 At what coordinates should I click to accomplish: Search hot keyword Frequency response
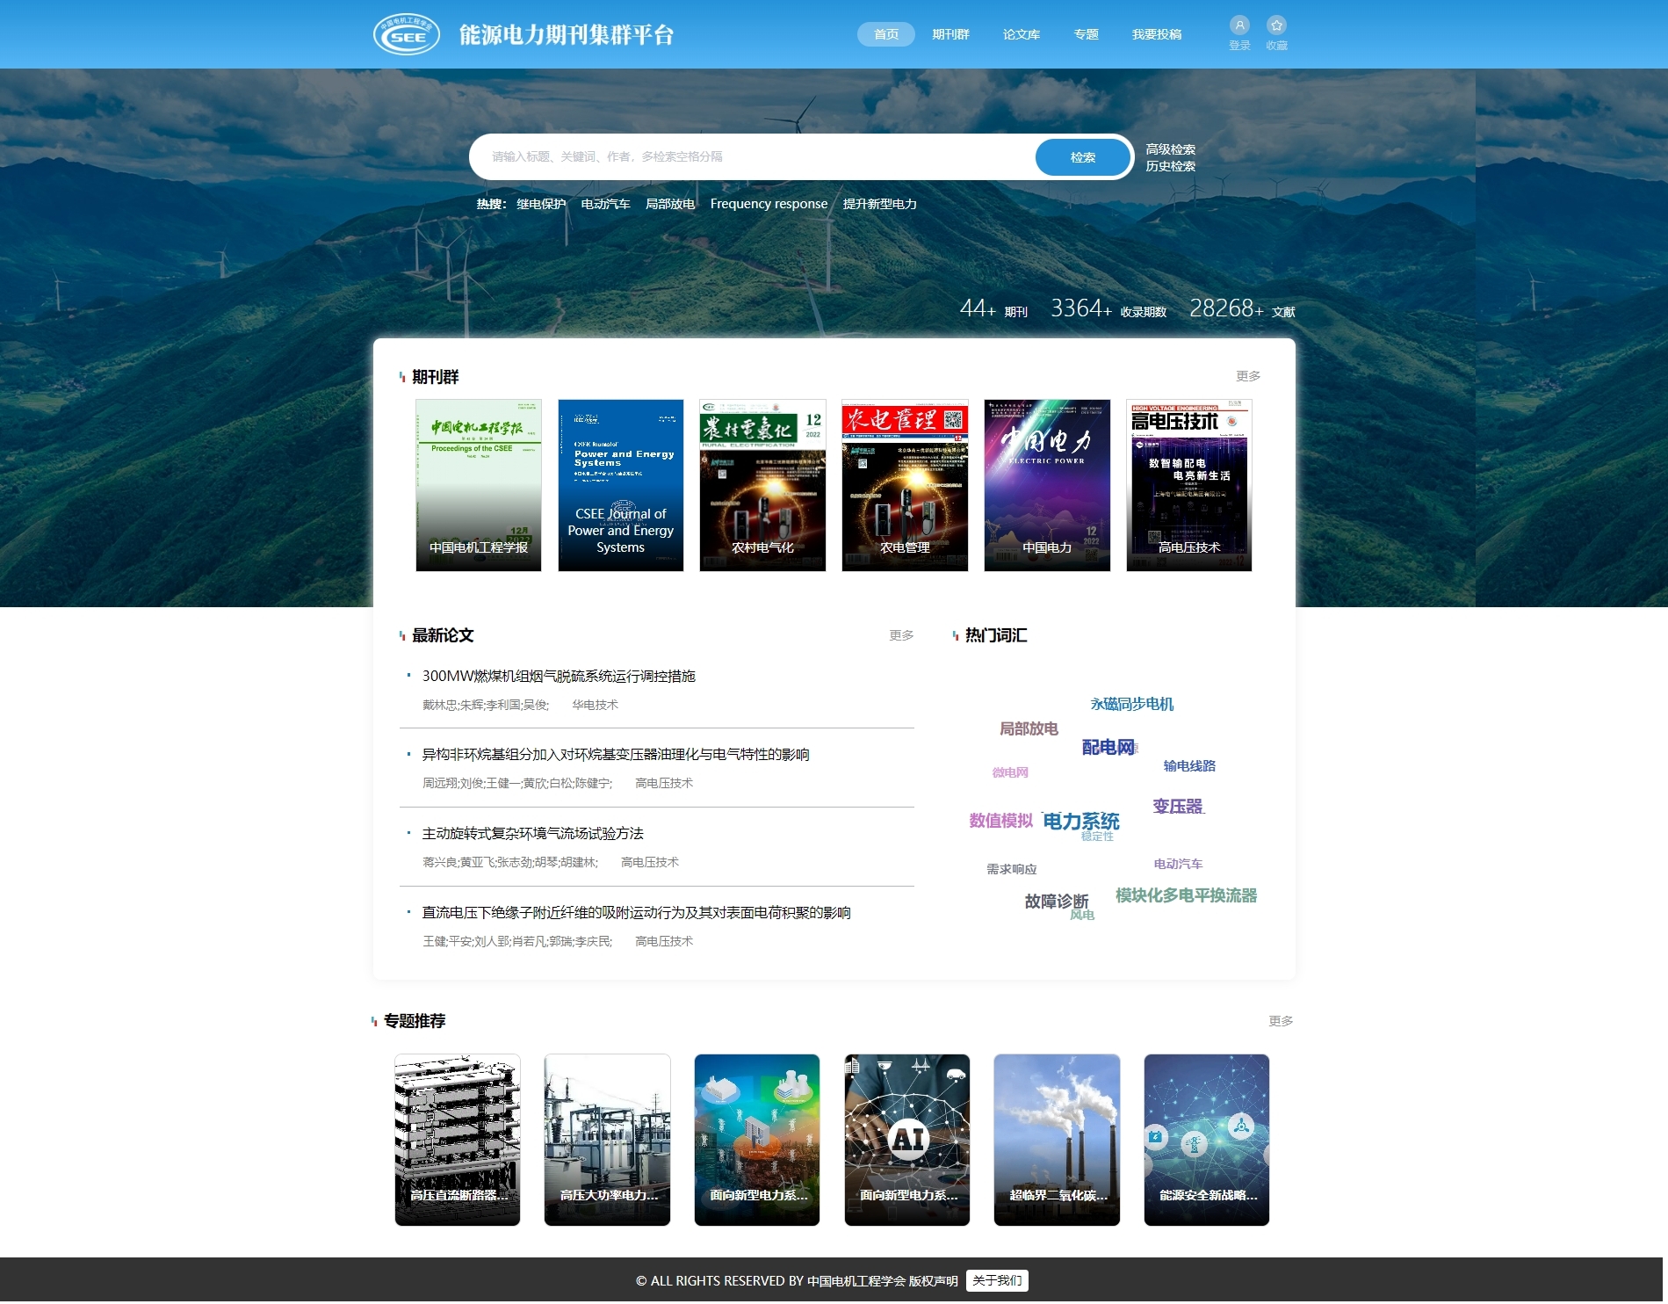[769, 204]
